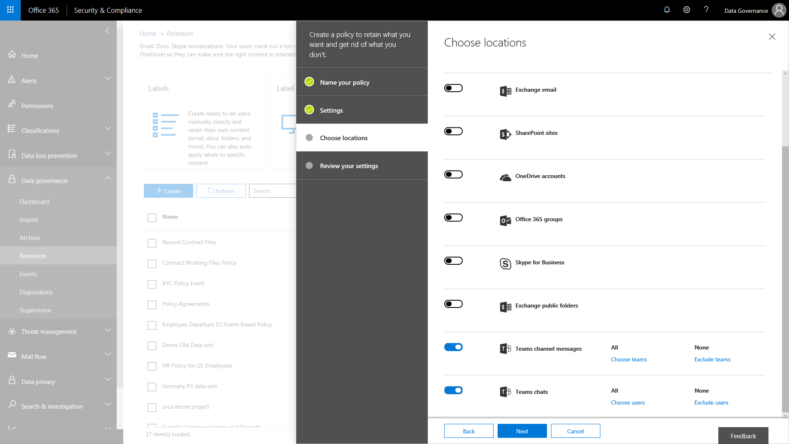Click inside the Search policies field
The height and width of the screenshot is (444, 789).
(272, 190)
